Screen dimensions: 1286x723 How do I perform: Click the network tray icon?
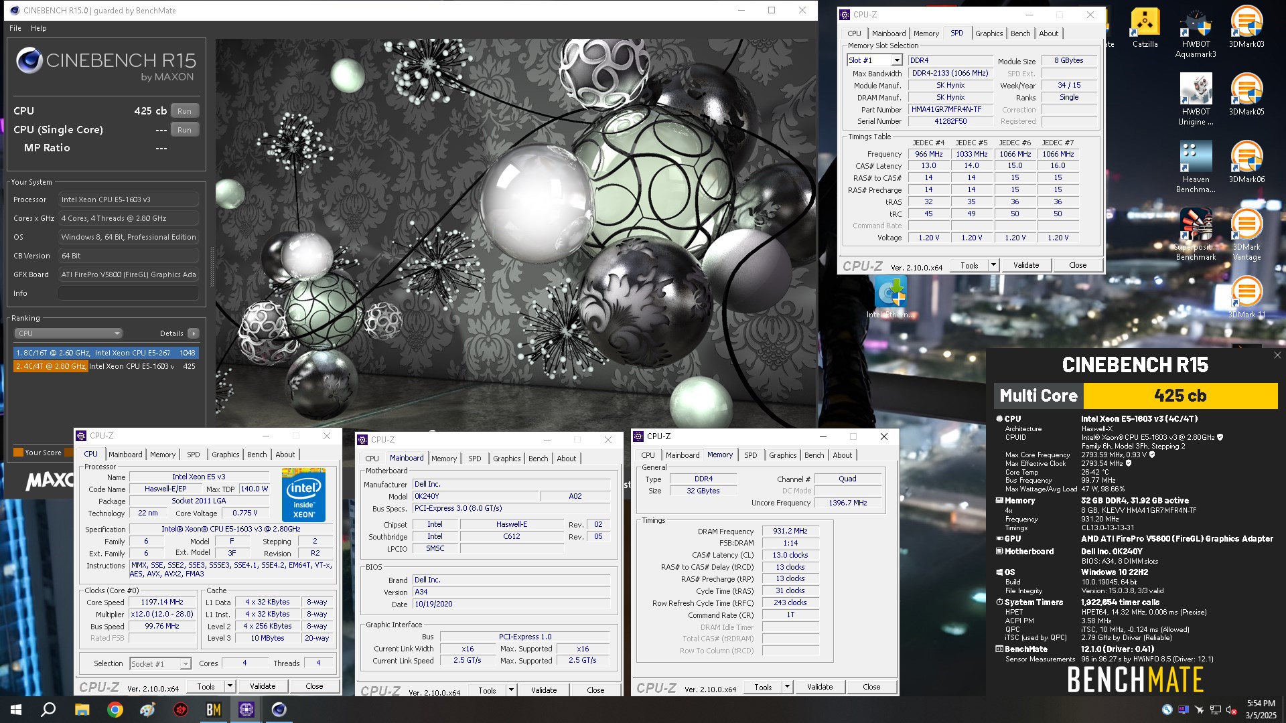click(1215, 710)
